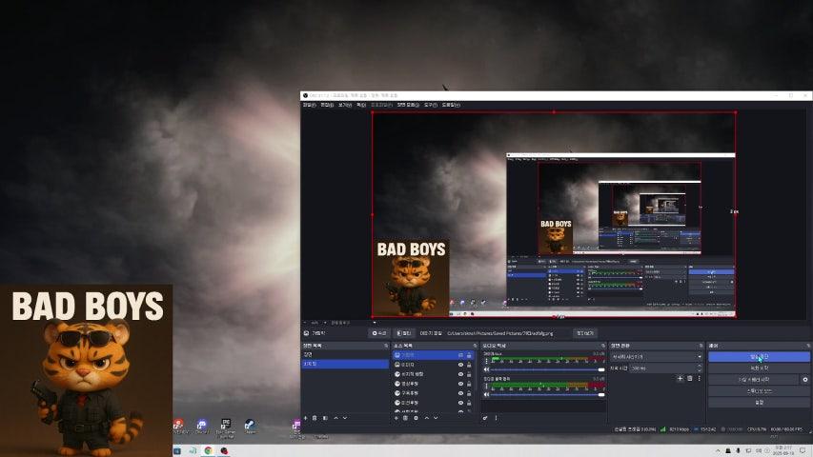The height and width of the screenshot is (457, 813).
Task: Lock the 영상후원 source
Action: (469, 384)
